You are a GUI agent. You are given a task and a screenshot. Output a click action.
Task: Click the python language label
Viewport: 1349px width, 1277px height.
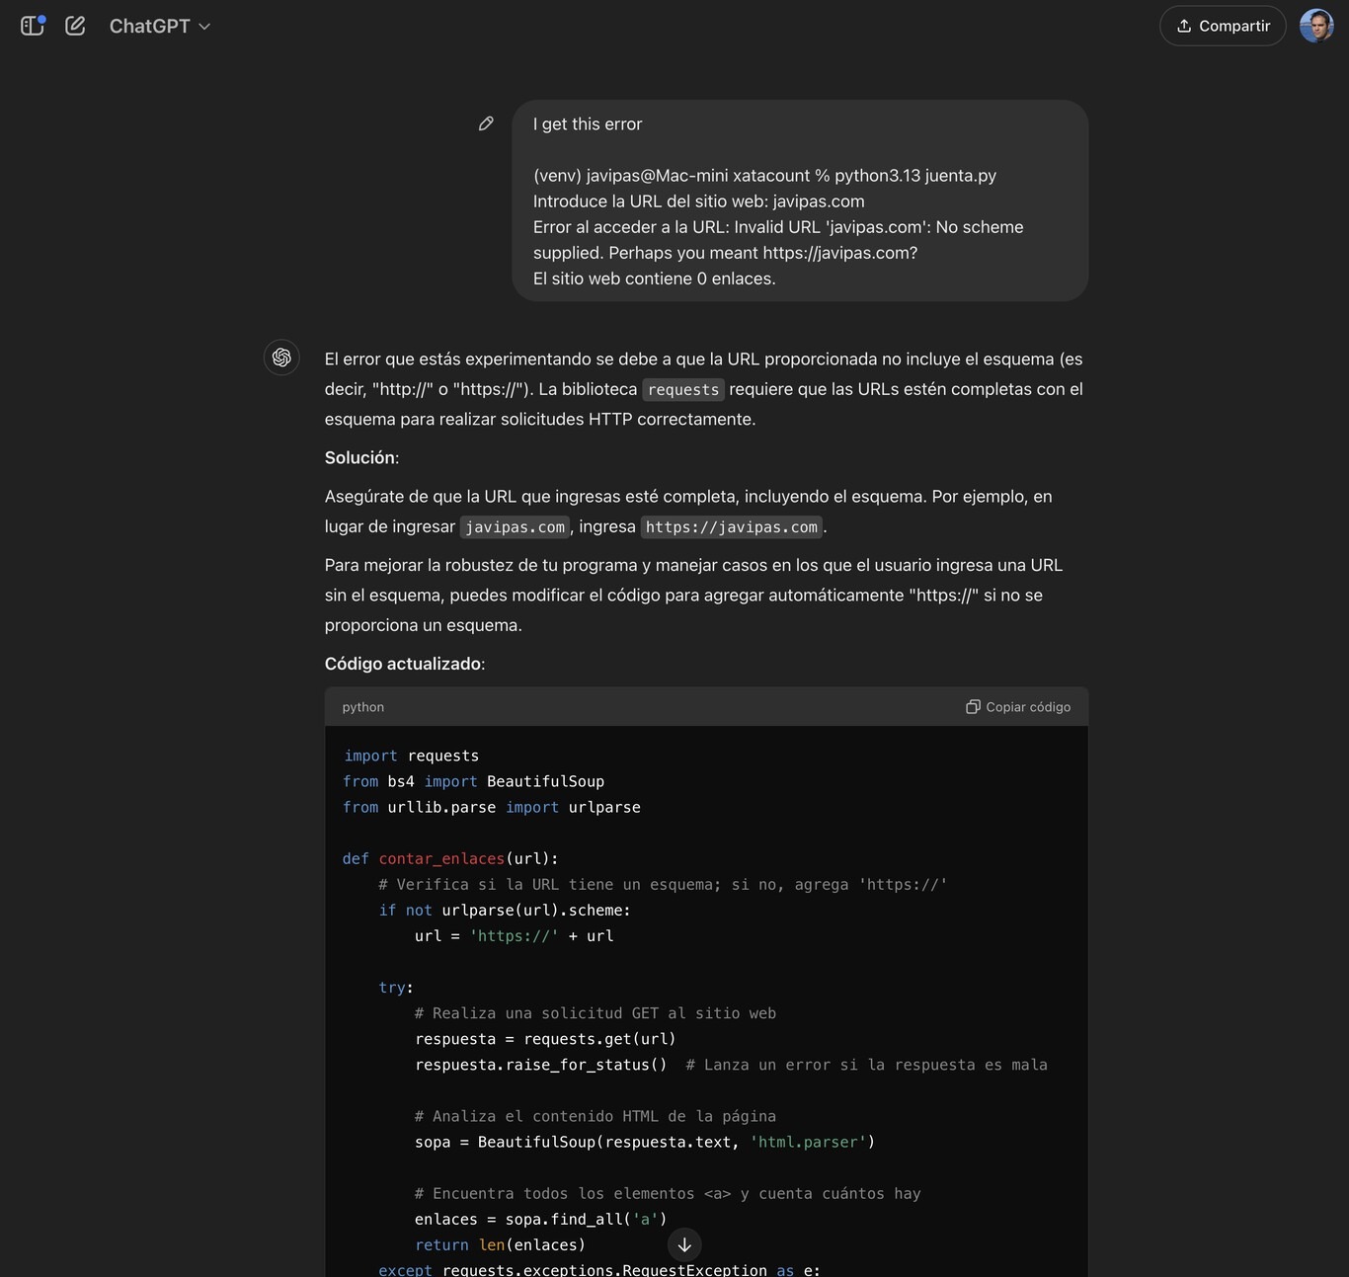click(363, 707)
